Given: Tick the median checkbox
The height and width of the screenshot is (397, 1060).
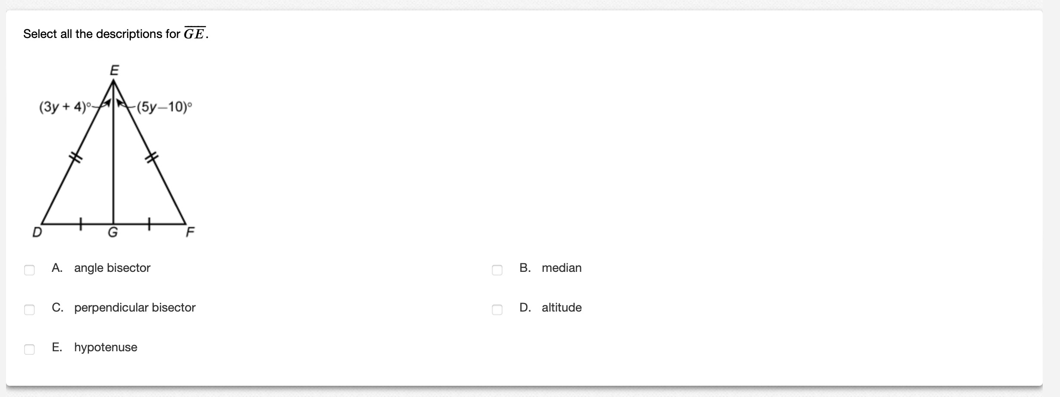Looking at the screenshot, I should (497, 270).
